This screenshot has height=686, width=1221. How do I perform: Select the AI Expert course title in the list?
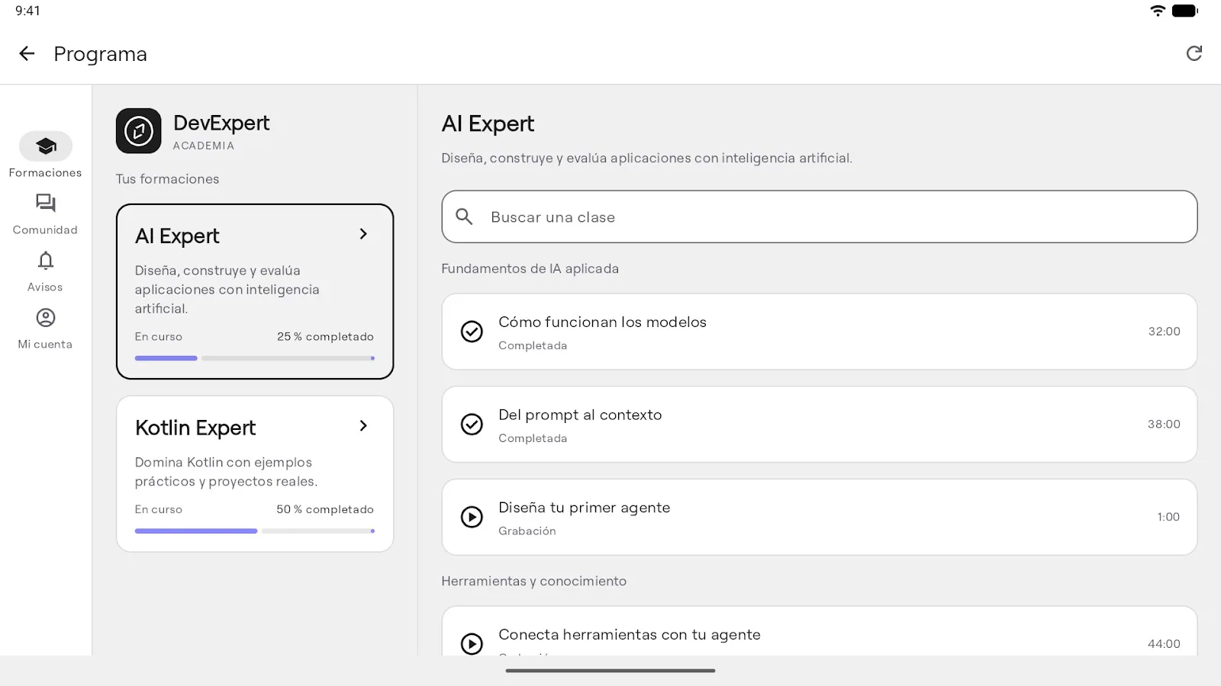click(x=177, y=236)
